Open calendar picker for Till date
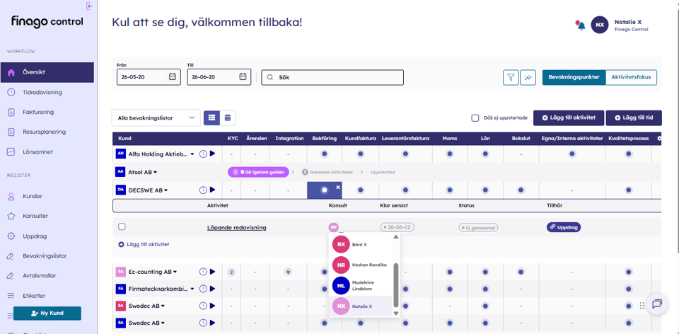Viewport: 679px width, 334px height. (x=243, y=77)
